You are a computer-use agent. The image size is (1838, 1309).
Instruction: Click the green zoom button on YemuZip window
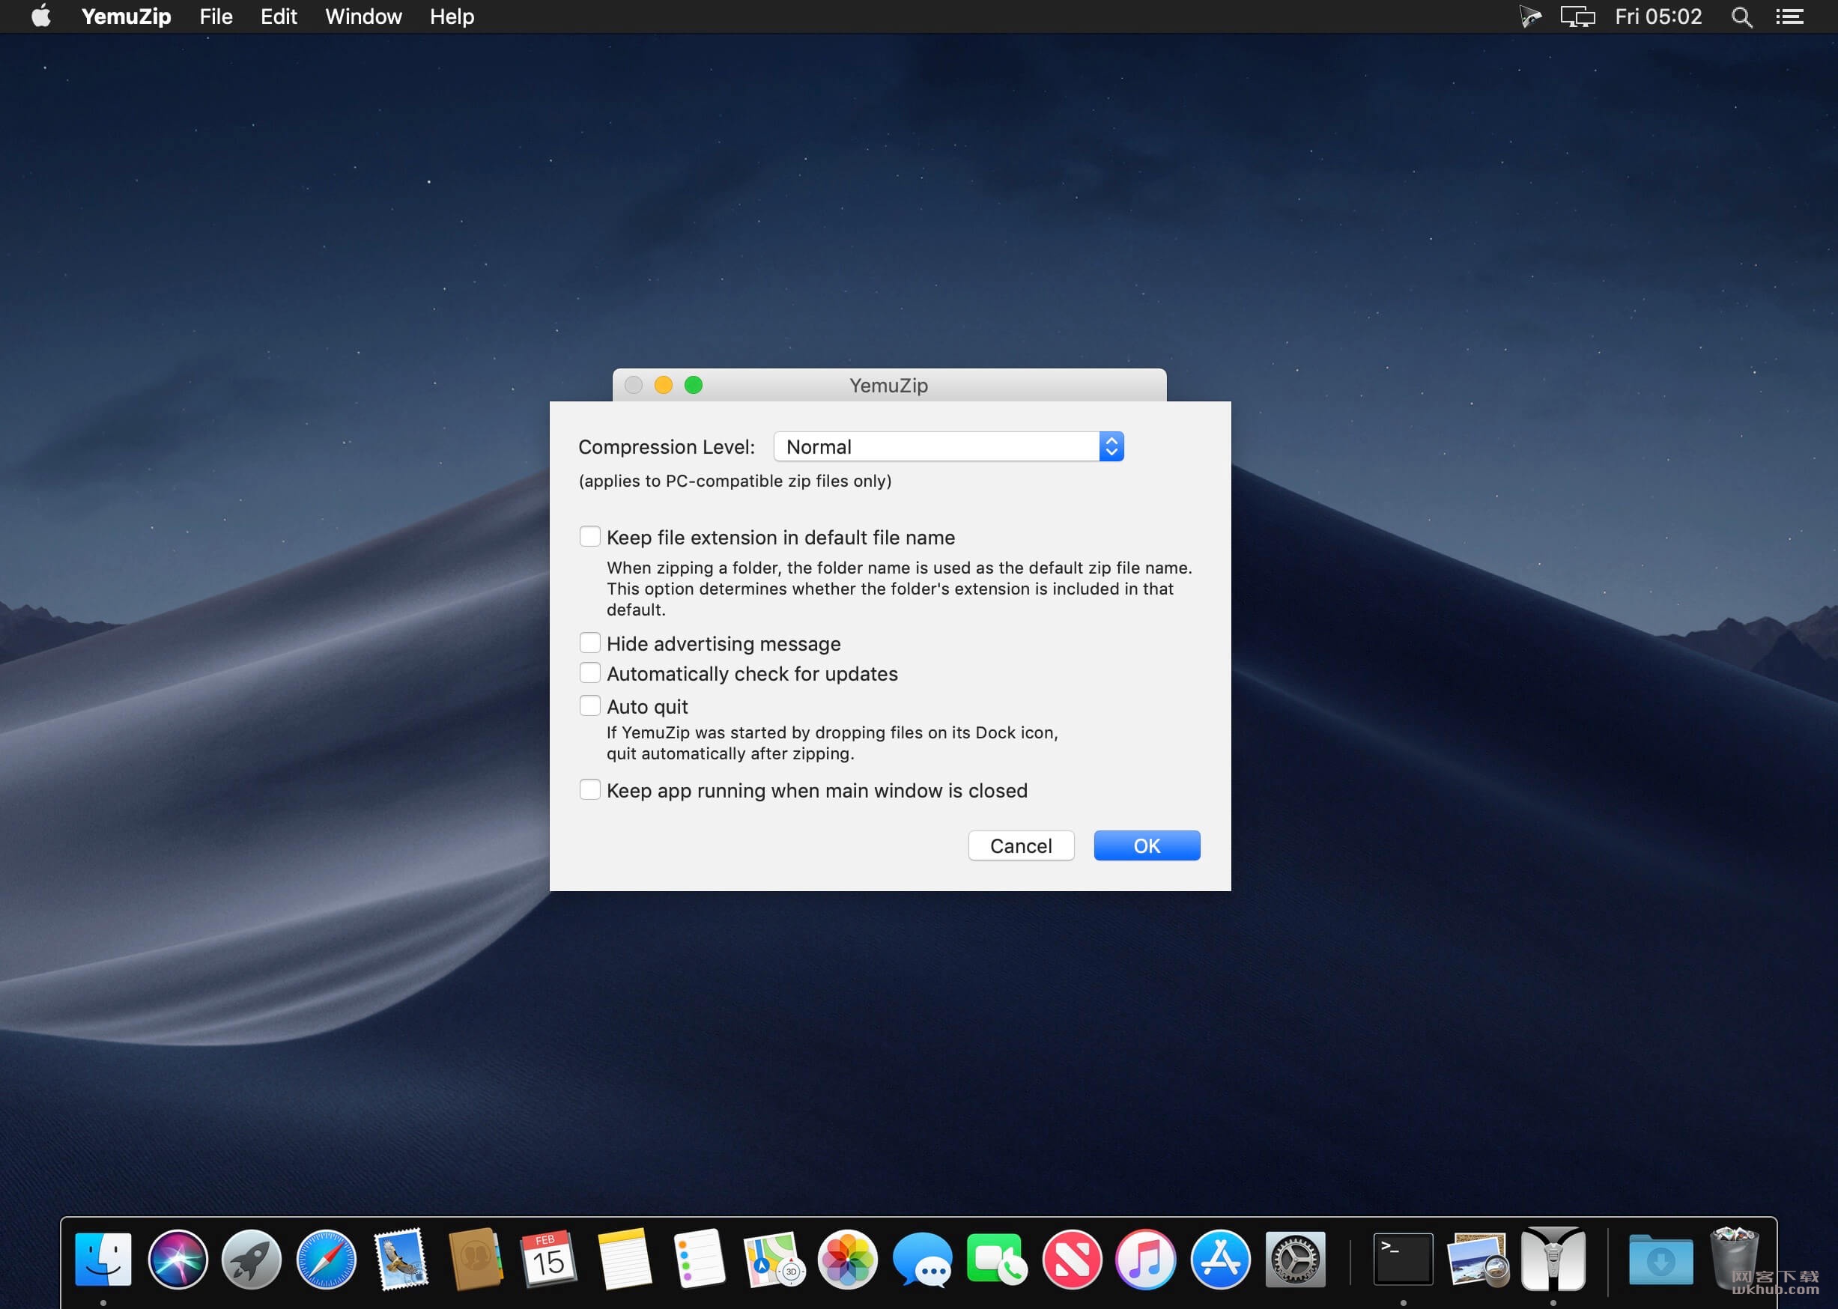694,385
